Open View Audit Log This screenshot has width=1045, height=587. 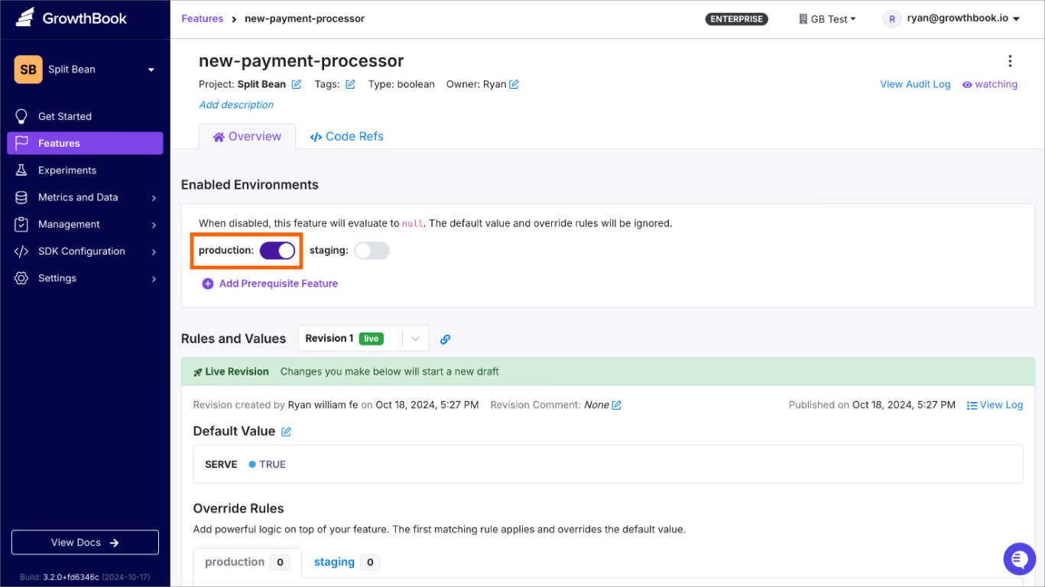[x=915, y=84]
